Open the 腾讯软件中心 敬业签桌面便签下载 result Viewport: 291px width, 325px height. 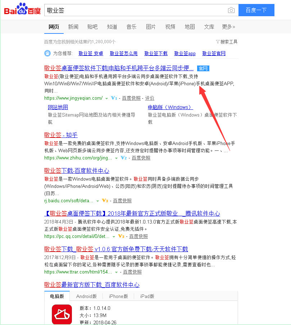[132, 213]
